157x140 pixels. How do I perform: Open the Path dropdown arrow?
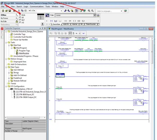click(x=95, y=15)
